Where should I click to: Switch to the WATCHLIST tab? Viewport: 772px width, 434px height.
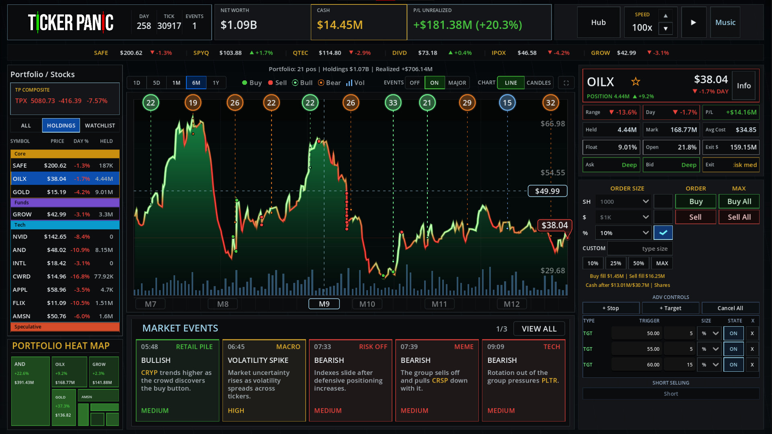click(x=100, y=125)
